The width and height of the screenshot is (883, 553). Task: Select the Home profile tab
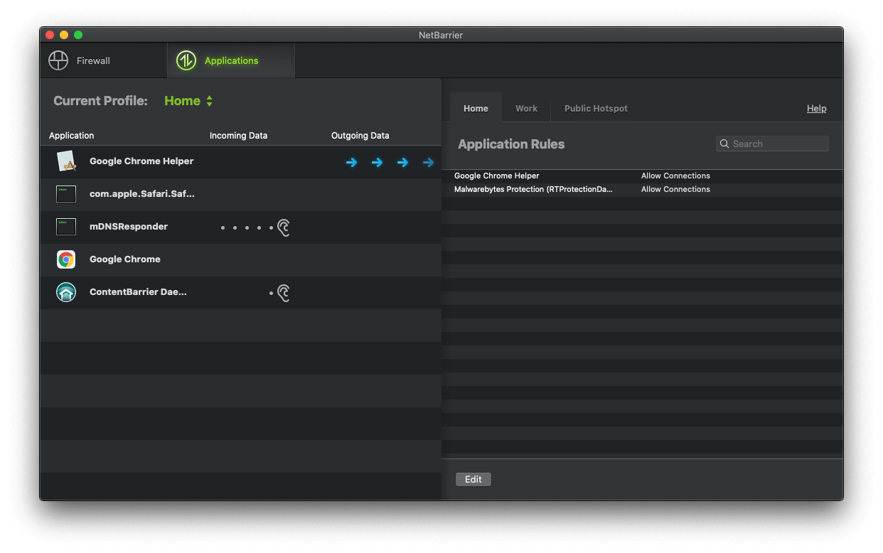476,108
